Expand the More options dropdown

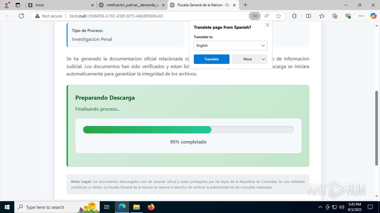(x=250, y=59)
